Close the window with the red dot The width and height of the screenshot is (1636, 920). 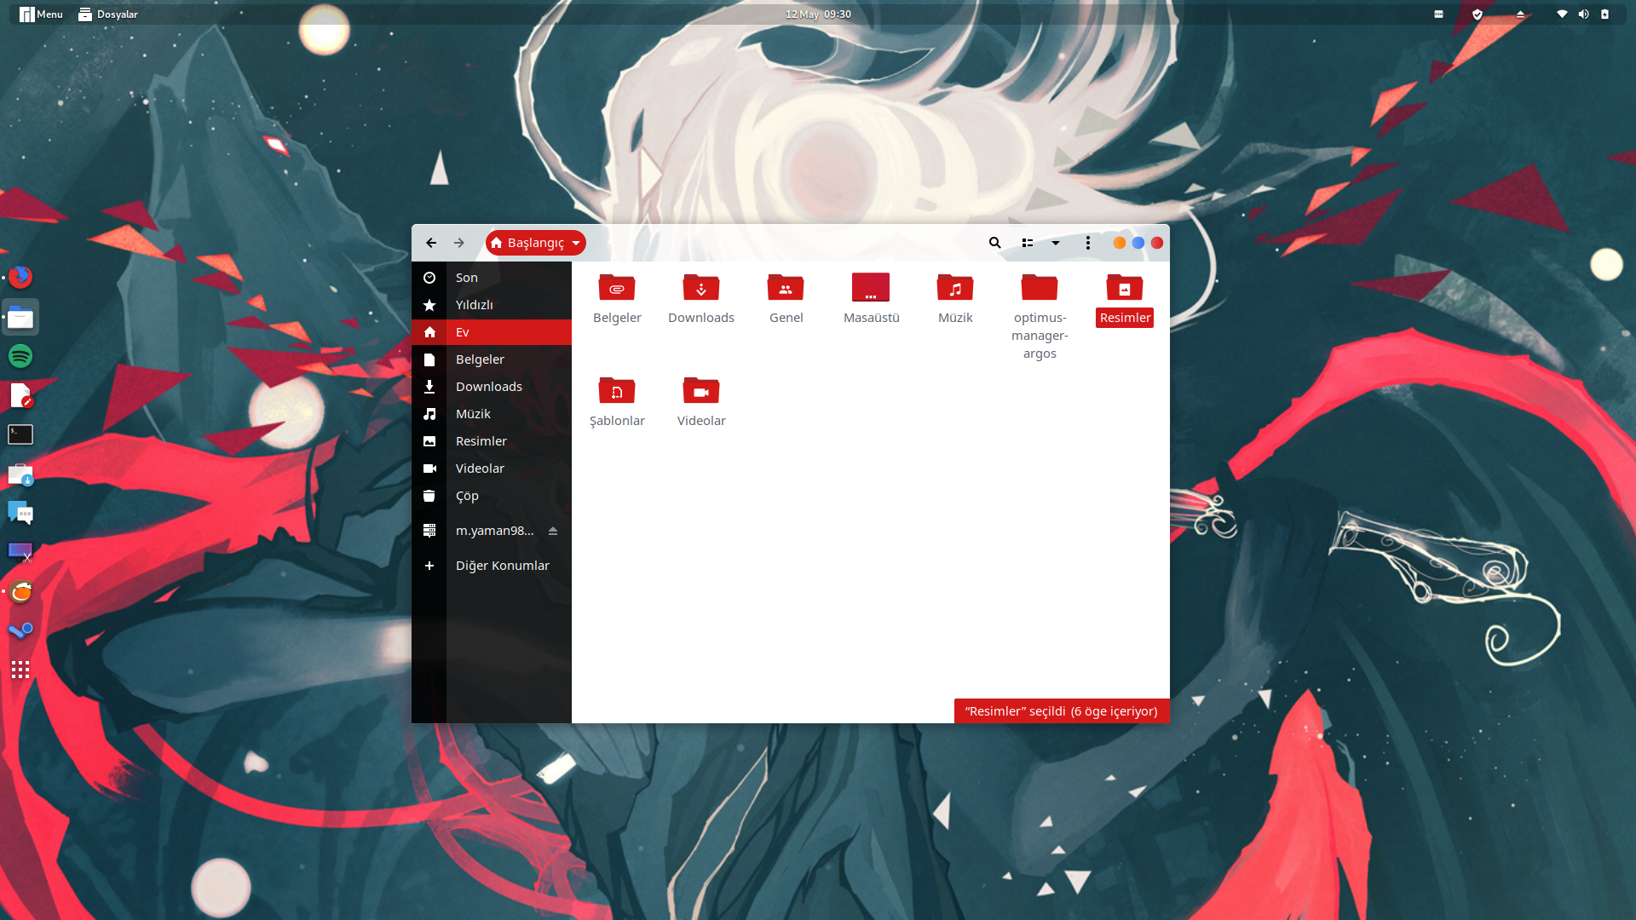pos(1157,243)
